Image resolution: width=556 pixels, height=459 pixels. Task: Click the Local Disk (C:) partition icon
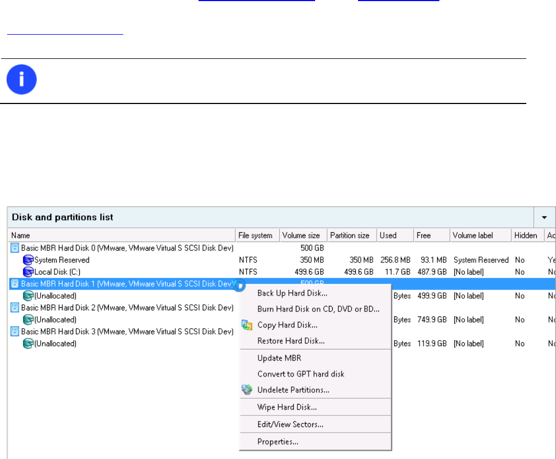pos(28,272)
